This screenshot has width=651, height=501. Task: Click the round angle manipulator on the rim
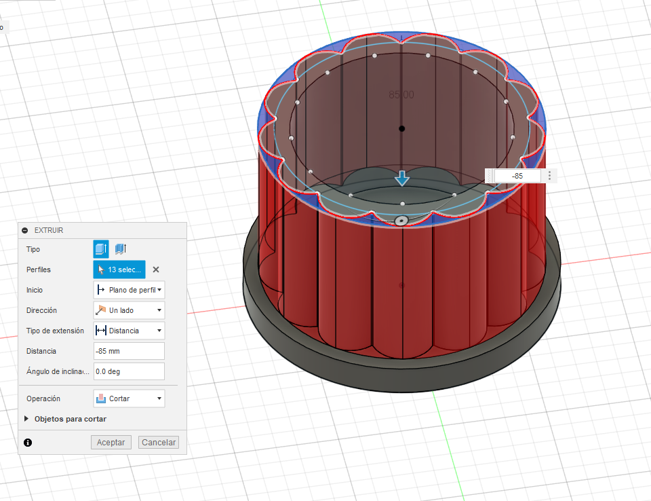(401, 221)
